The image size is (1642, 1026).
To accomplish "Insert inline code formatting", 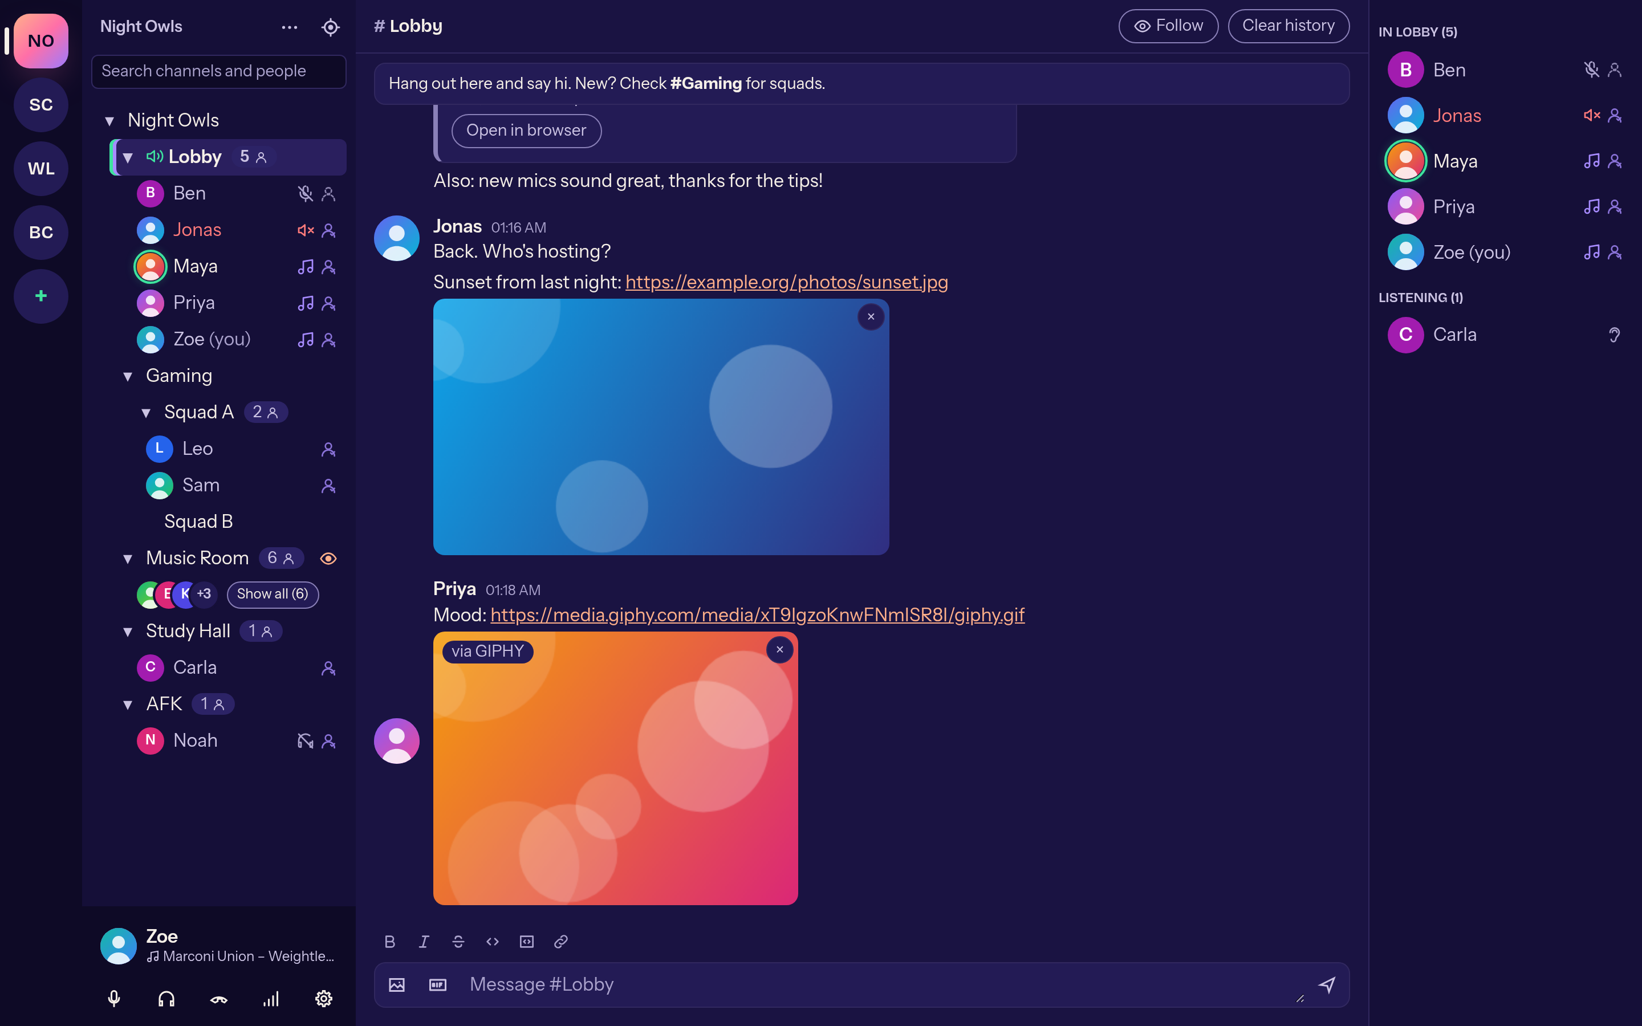I will [x=493, y=941].
